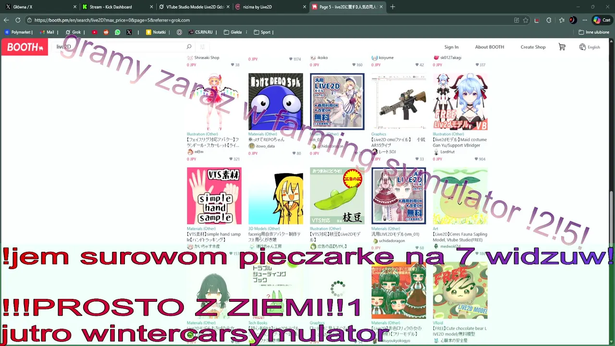
Task: Expand Sport bookmarks folder
Action: coord(262,32)
